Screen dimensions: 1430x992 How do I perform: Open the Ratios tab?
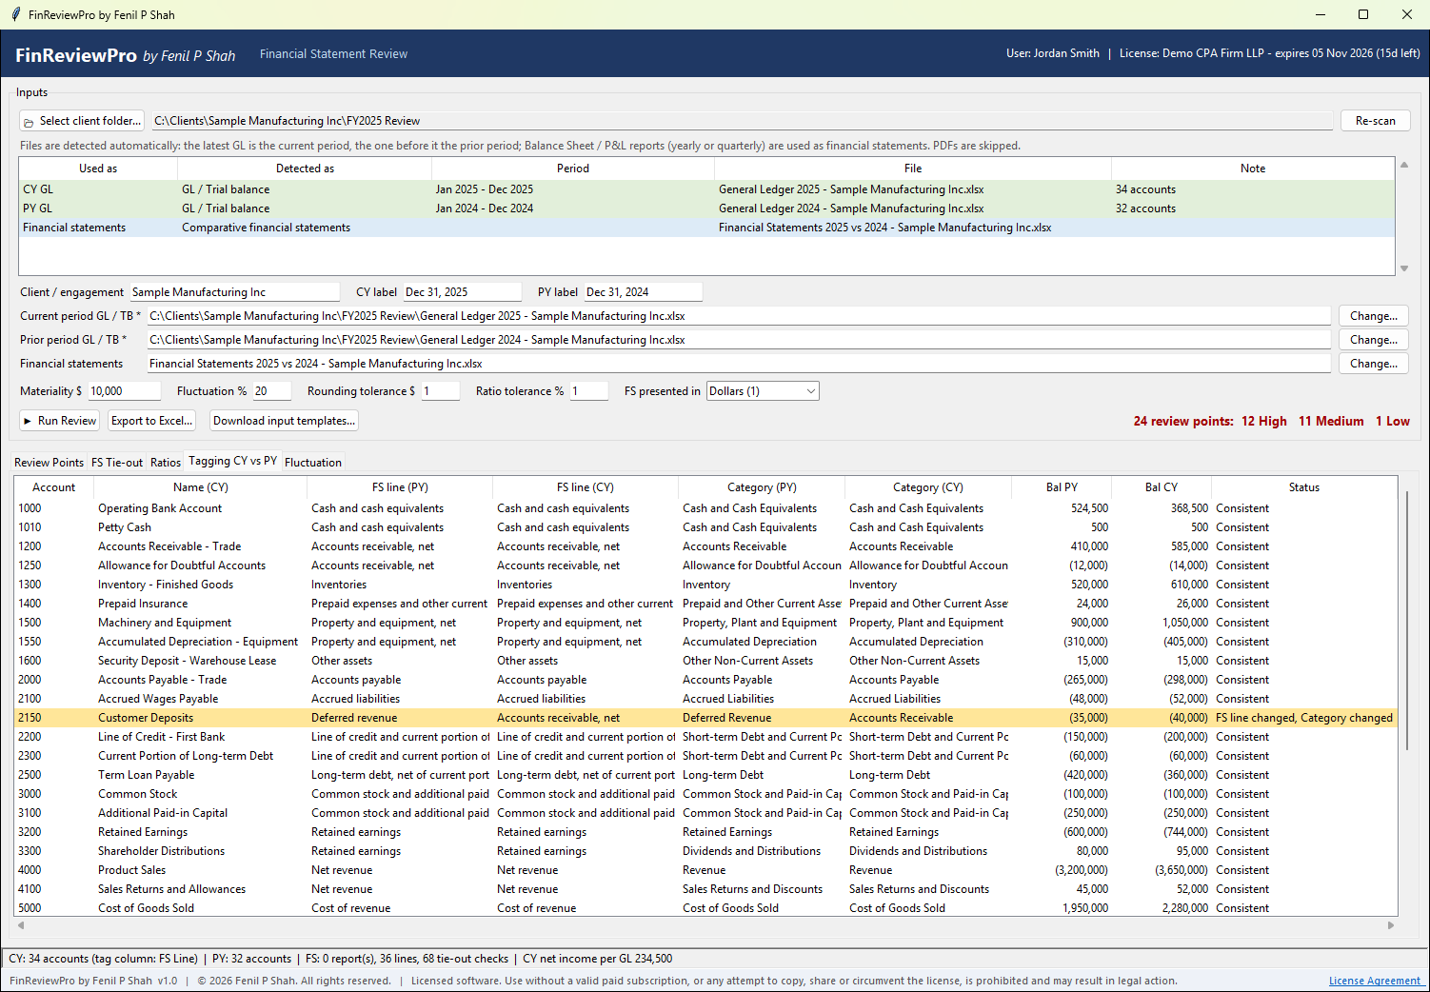pos(166,463)
